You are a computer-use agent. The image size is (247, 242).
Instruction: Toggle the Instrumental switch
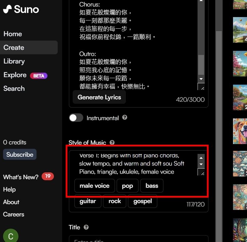(76, 118)
